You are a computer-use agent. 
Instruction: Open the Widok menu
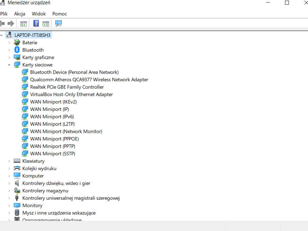click(39, 14)
